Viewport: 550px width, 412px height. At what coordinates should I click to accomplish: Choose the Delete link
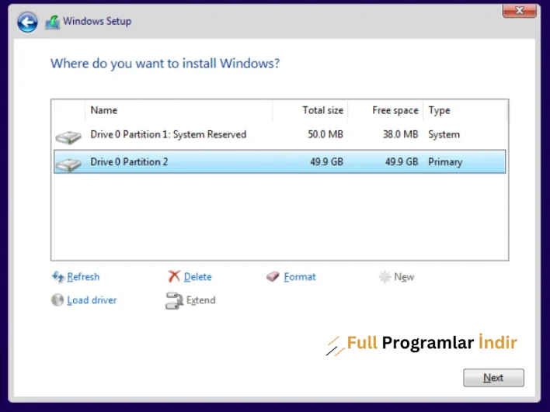click(x=197, y=277)
